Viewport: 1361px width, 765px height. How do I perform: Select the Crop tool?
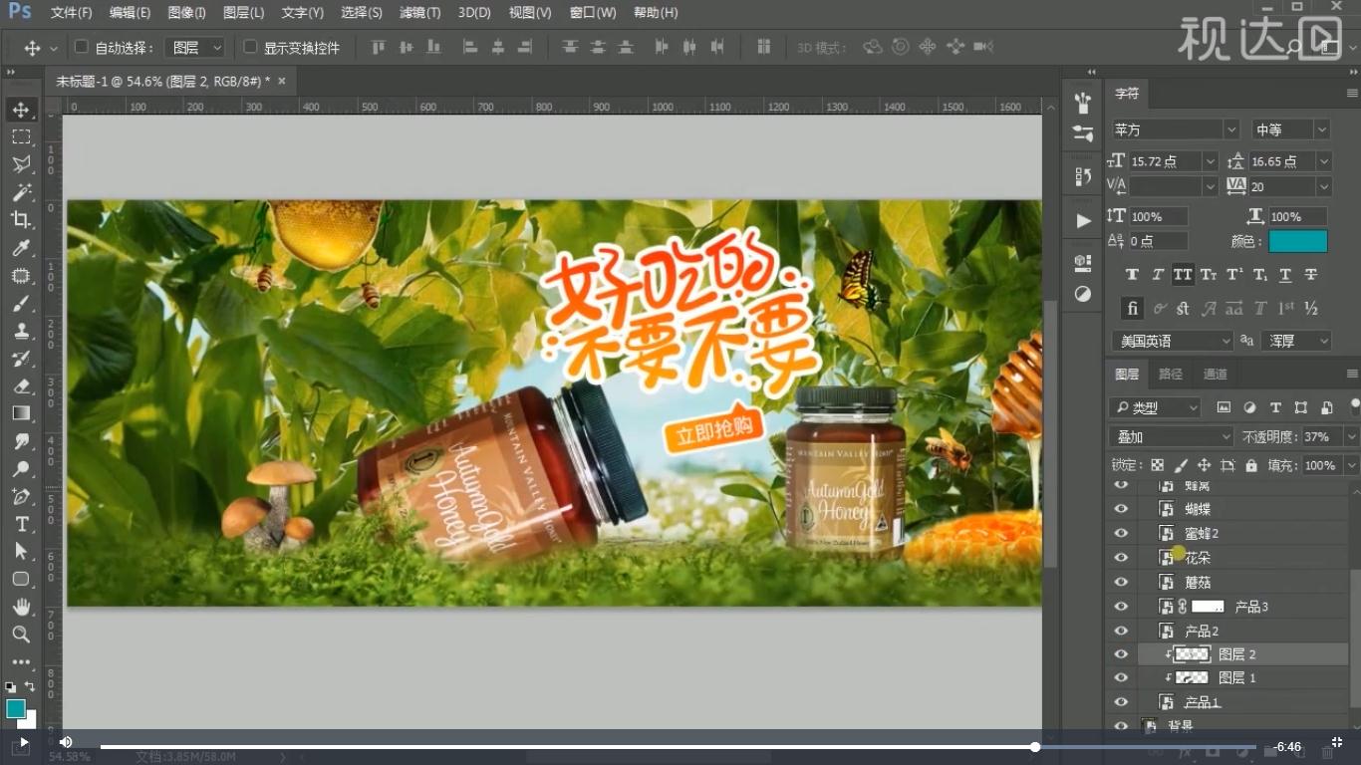coord(22,221)
